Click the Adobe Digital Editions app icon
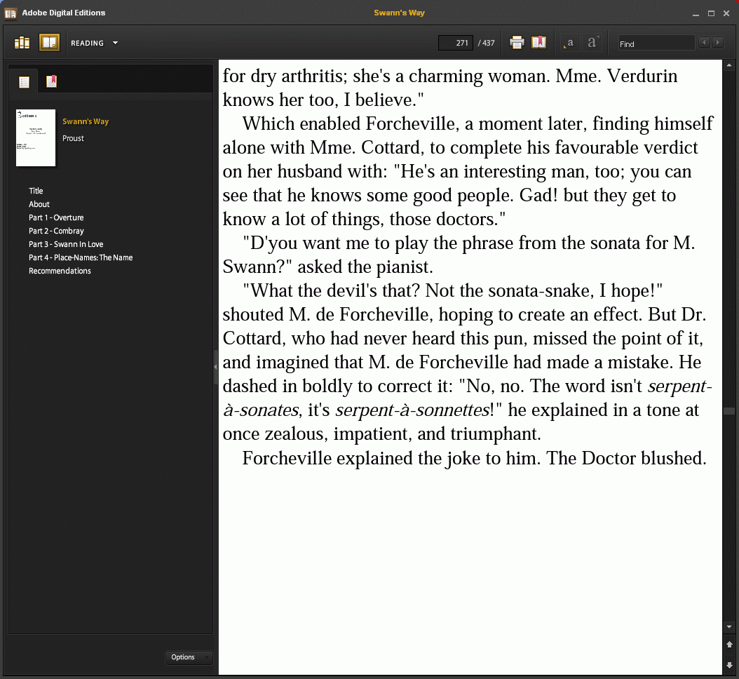This screenshot has height=679, width=739. pos(11,13)
